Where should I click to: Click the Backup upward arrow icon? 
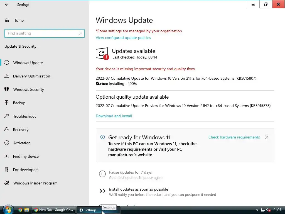7,103
